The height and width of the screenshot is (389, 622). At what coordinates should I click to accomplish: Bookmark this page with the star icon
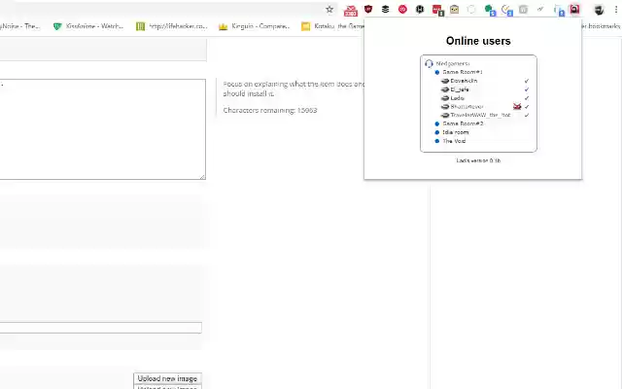329,10
